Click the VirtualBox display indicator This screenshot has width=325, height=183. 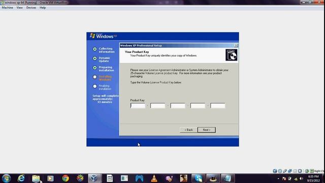(300, 171)
